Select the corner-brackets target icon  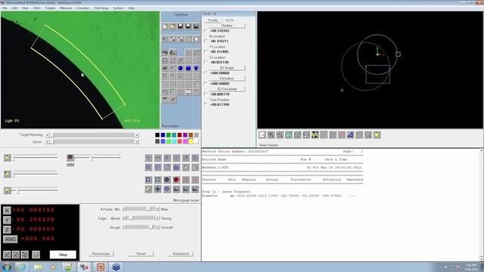coord(158,180)
